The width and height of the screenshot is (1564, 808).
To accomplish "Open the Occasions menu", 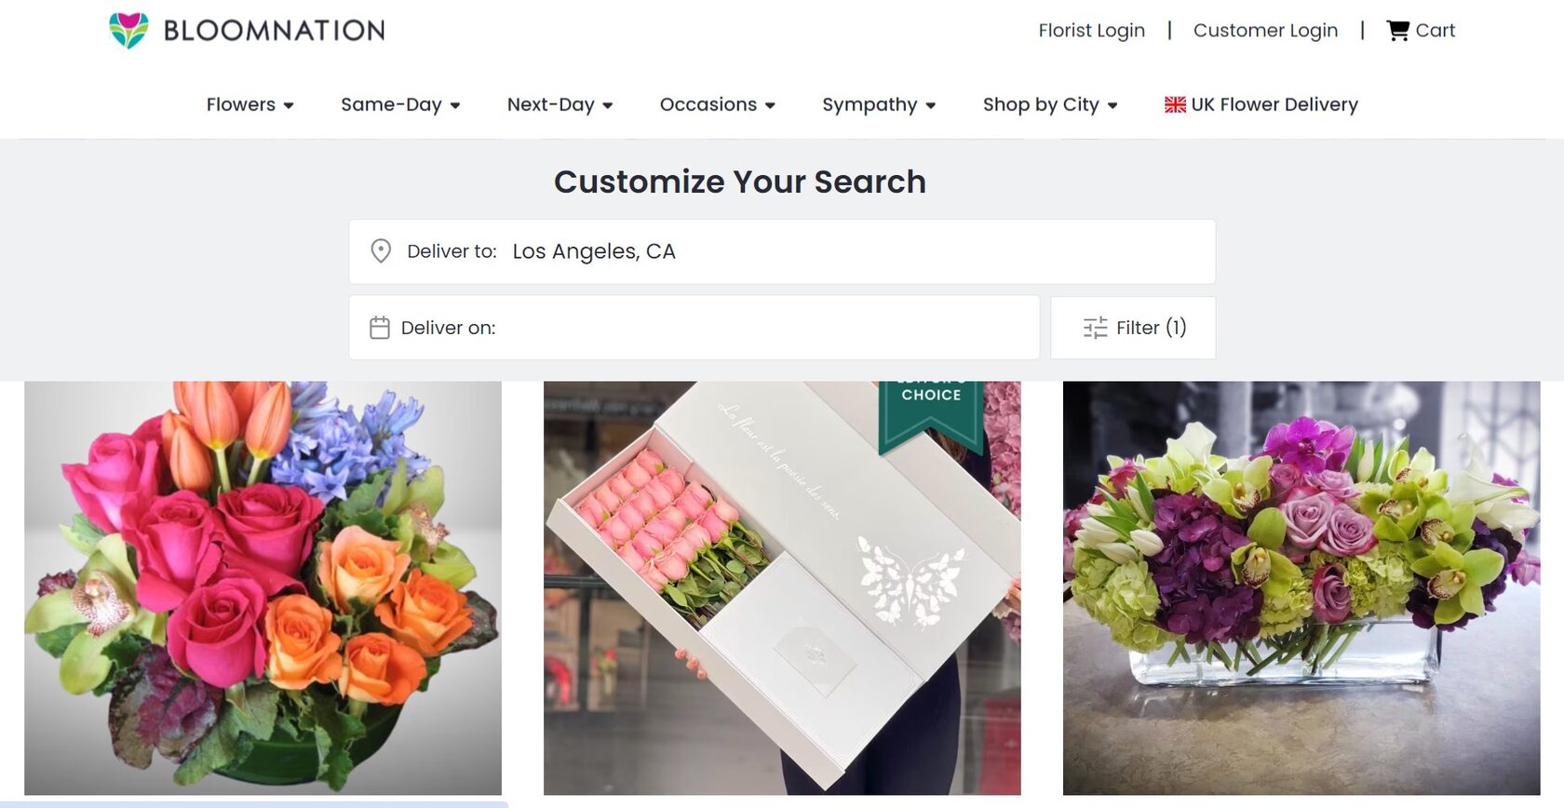I will 717,104.
